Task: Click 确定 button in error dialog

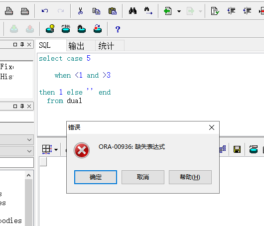Action: tap(96, 177)
